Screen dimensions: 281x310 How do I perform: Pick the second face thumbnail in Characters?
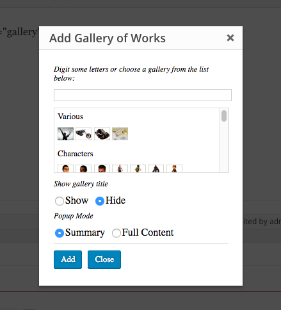coord(83,168)
